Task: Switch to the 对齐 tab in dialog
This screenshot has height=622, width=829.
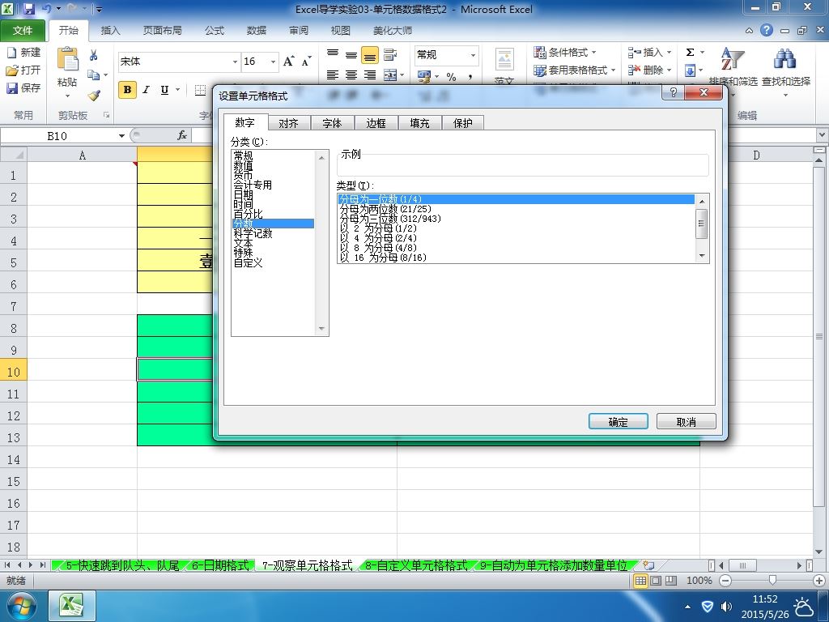Action: 288,123
